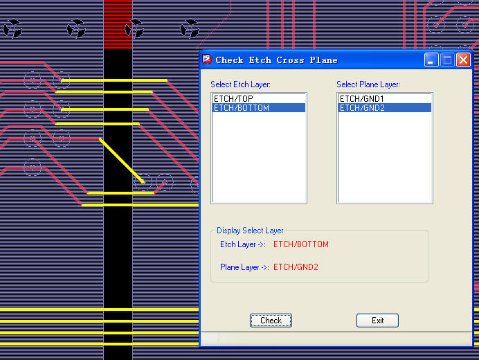This screenshot has height=360, width=479.
Task: Click the dialog title bar text
Action: coord(276,60)
